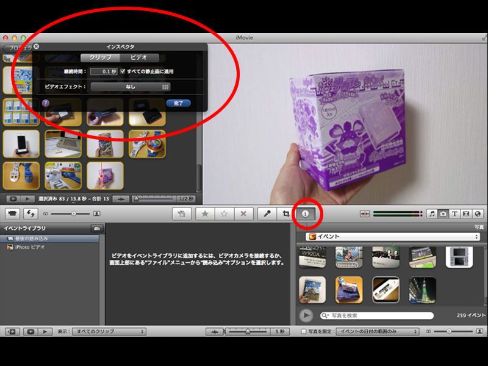The height and width of the screenshot is (366, 488).
Task: Open the Maps and Backgrounds globe icon
Action: pos(478,214)
